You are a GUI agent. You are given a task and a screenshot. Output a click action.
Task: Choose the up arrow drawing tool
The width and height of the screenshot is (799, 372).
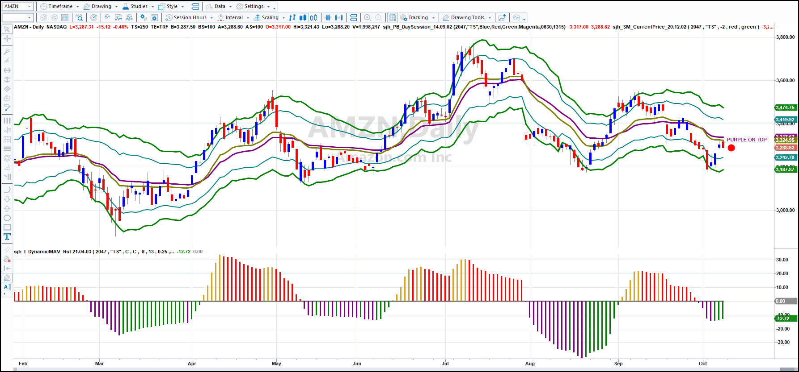[7, 208]
